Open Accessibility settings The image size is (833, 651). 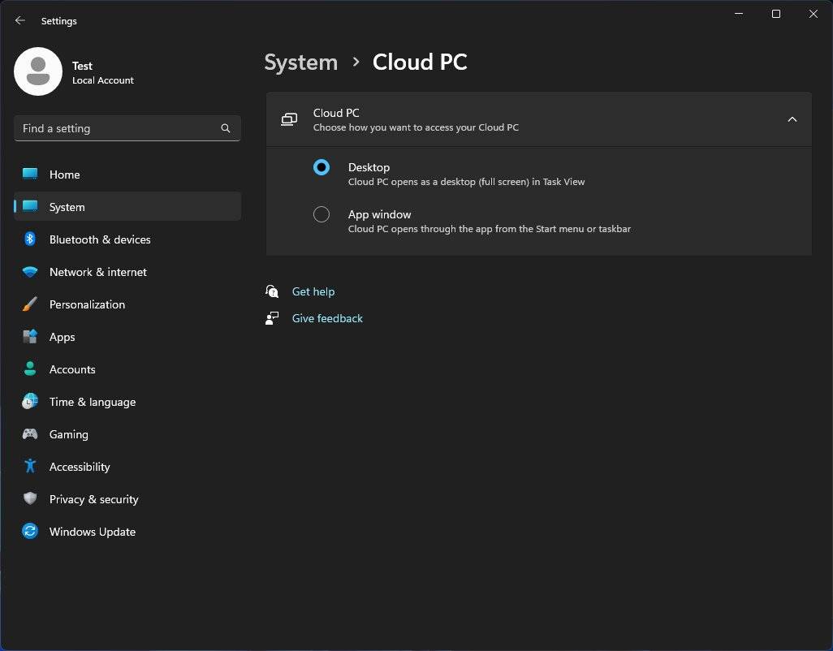click(x=80, y=467)
